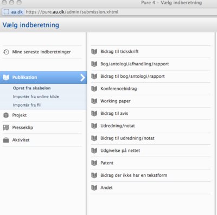
Task: Click the book icon for Bidrag til tidsskrift
Action: tap(94, 52)
